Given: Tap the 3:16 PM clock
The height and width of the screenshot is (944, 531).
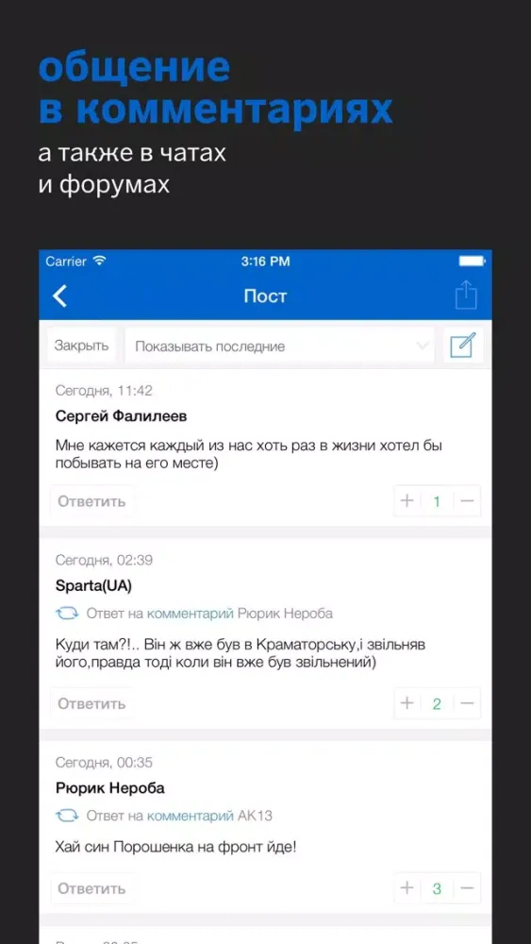Looking at the screenshot, I should (265, 261).
